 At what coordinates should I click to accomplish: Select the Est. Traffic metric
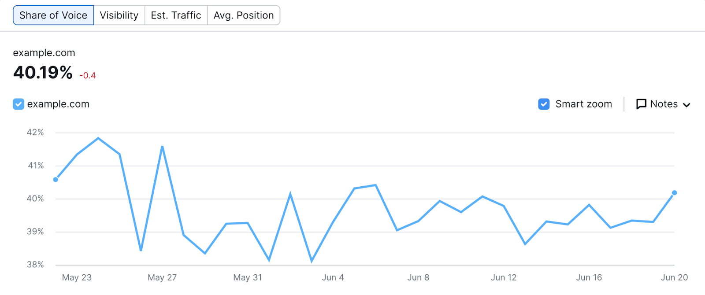175,15
